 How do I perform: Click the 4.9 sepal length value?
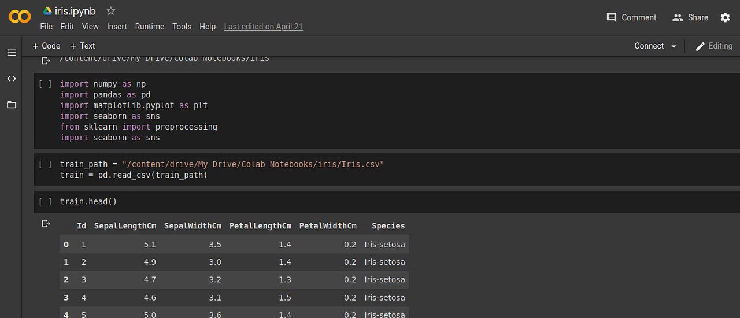point(150,262)
